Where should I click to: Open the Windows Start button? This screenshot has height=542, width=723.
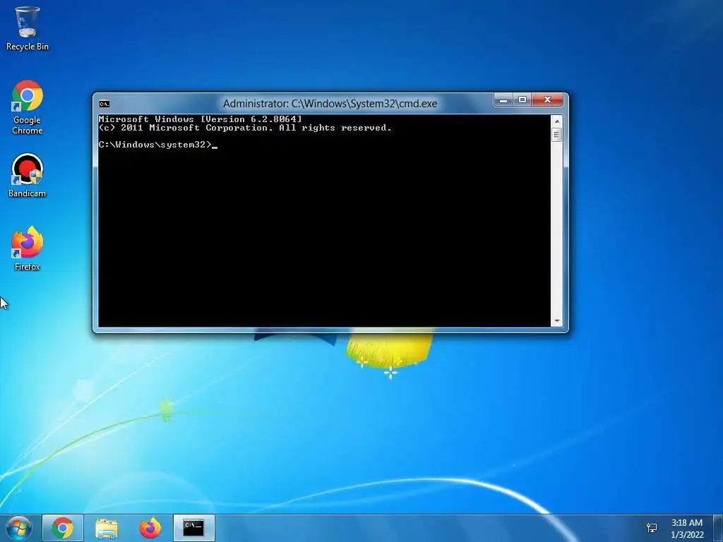[x=19, y=528]
